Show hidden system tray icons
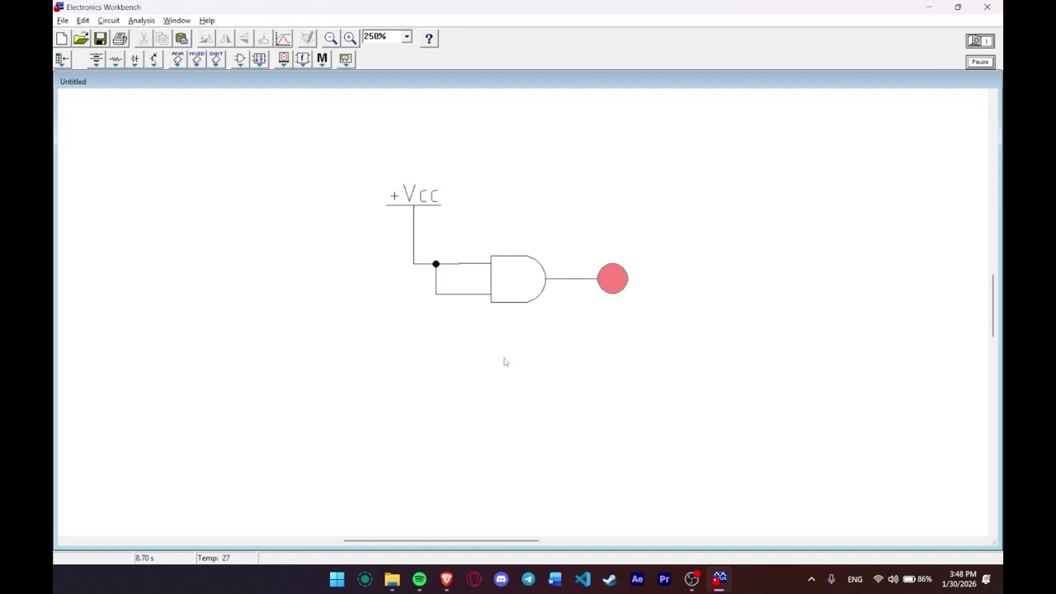The width and height of the screenshot is (1056, 594). pyautogui.click(x=811, y=579)
